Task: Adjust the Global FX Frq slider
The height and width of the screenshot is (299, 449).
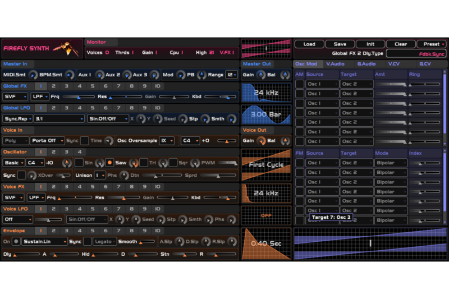Action: click(79, 97)
